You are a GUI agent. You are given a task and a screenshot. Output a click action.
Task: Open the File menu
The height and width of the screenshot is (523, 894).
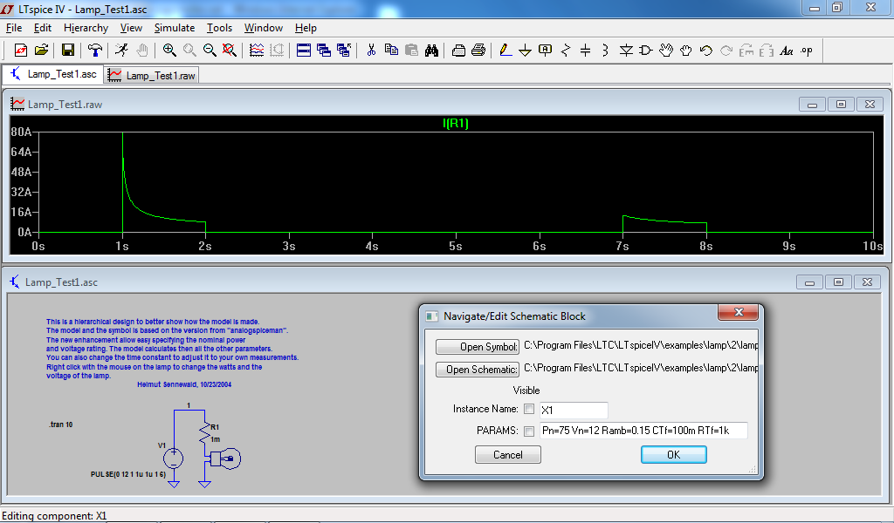[14, 28]
